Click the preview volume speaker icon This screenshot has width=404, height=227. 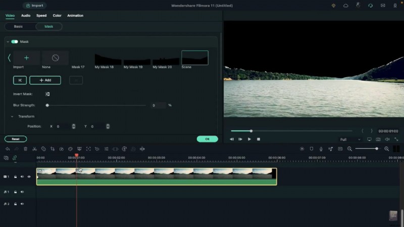click(x=387, y=139)
